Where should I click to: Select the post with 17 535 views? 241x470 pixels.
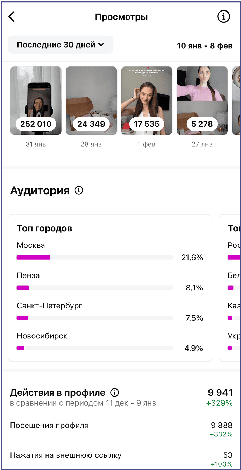[147, 101]
